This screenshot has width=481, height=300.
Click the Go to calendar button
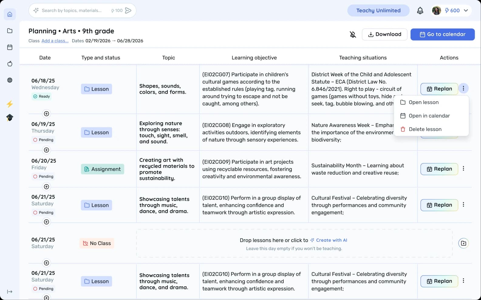[442, 34]
